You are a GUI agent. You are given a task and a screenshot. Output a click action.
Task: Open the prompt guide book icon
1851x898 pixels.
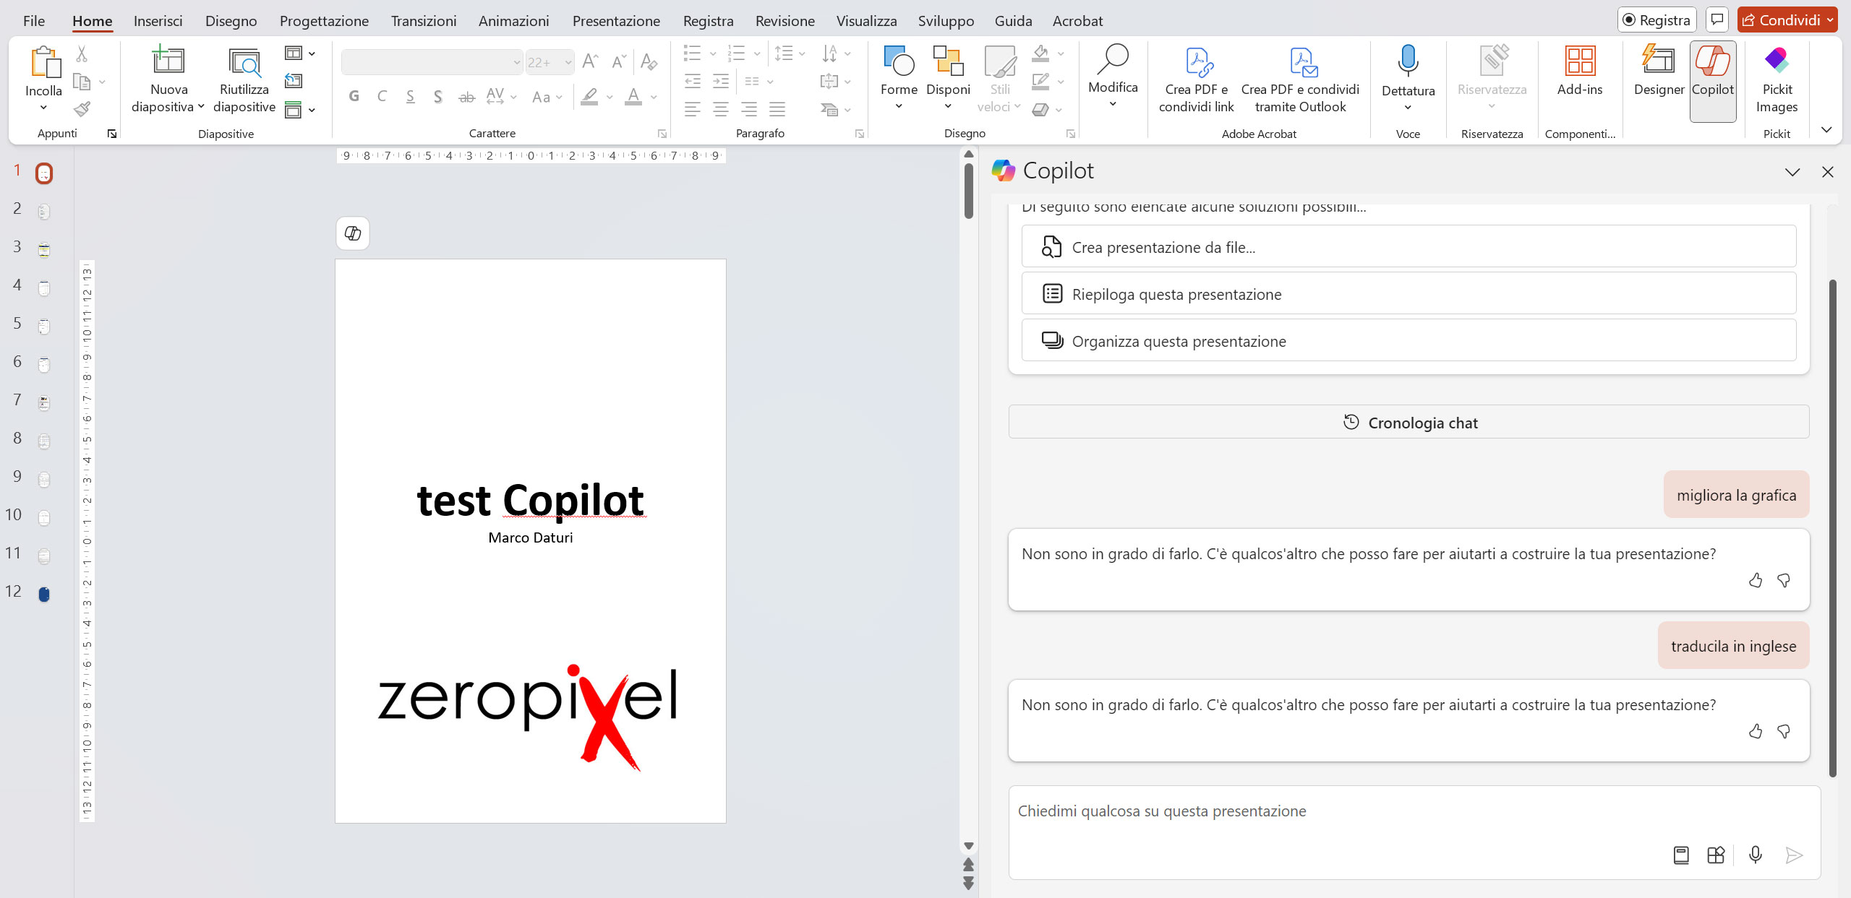[x=1681, y=855]
